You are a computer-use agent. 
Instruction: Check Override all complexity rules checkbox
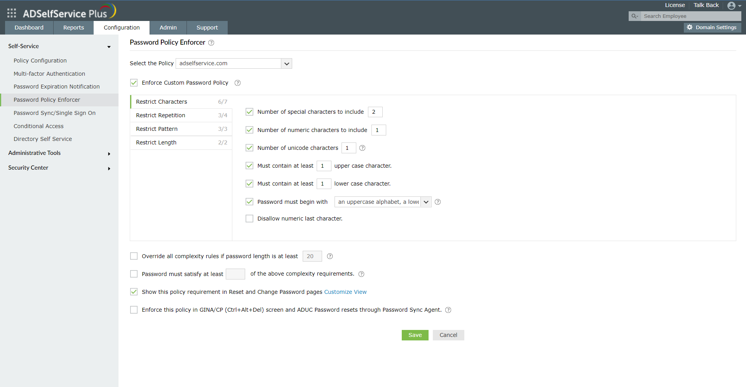pyautogui.click(x=134, y=256)
